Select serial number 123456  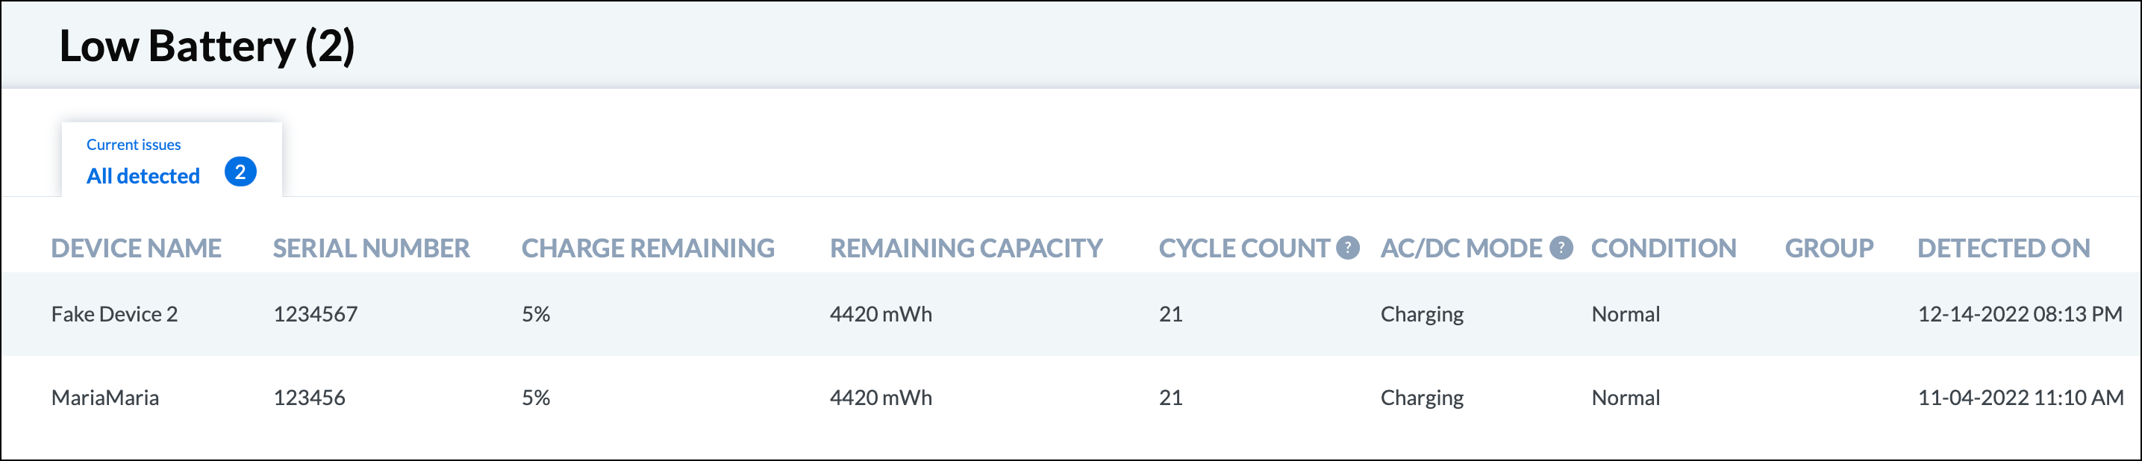(309, 397)
